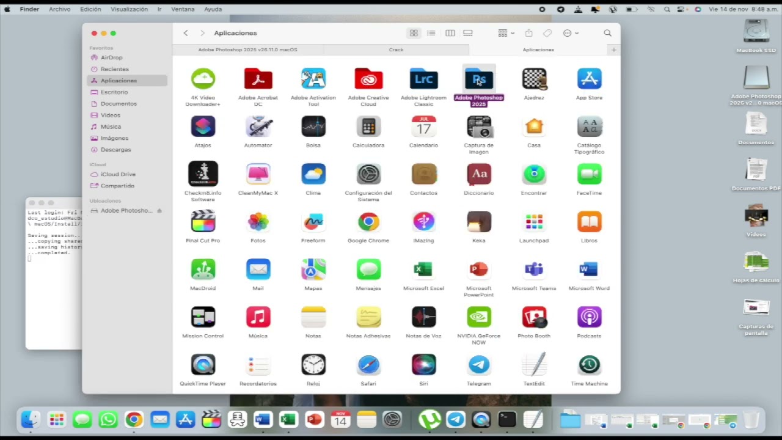
Task: Select the Automator app icon
Action: pyautogui.click(x=258, y=127)
